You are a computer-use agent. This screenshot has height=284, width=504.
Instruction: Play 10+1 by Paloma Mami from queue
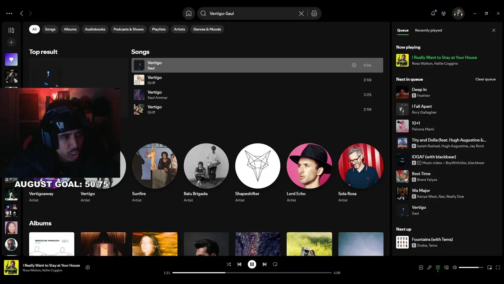[446, 126]
